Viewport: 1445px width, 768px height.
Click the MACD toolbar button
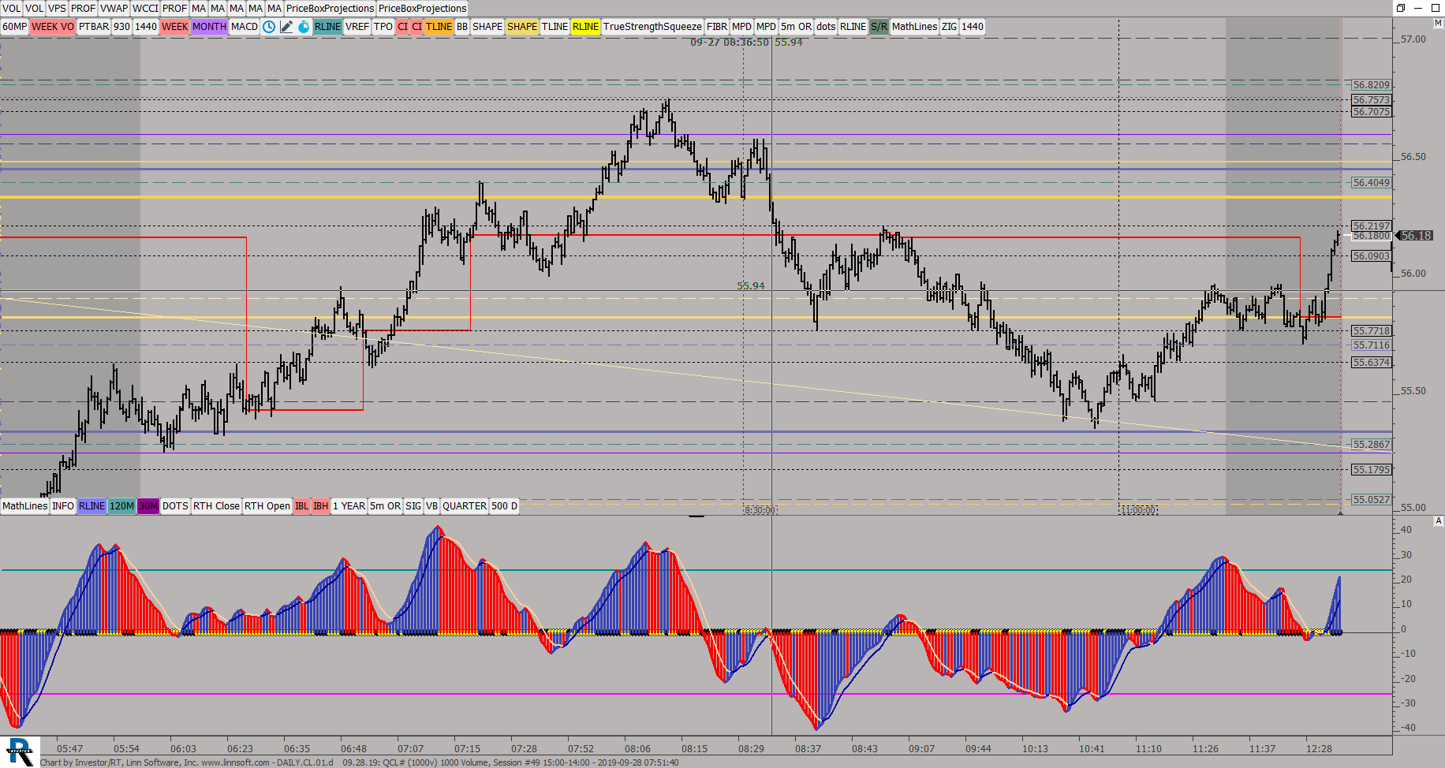click(245, 27)
